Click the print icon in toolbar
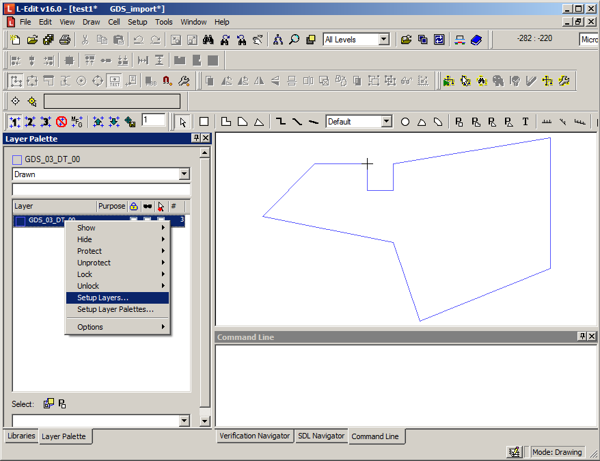 (65, 40)
